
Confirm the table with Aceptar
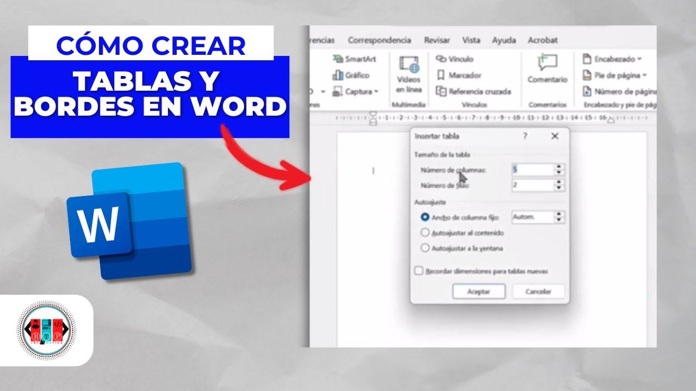[478, 292]
